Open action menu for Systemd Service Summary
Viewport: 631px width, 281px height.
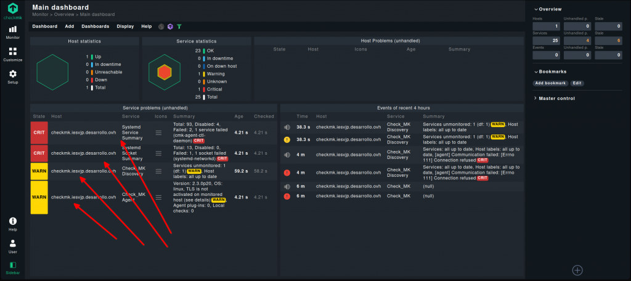(x=159, y=132)
